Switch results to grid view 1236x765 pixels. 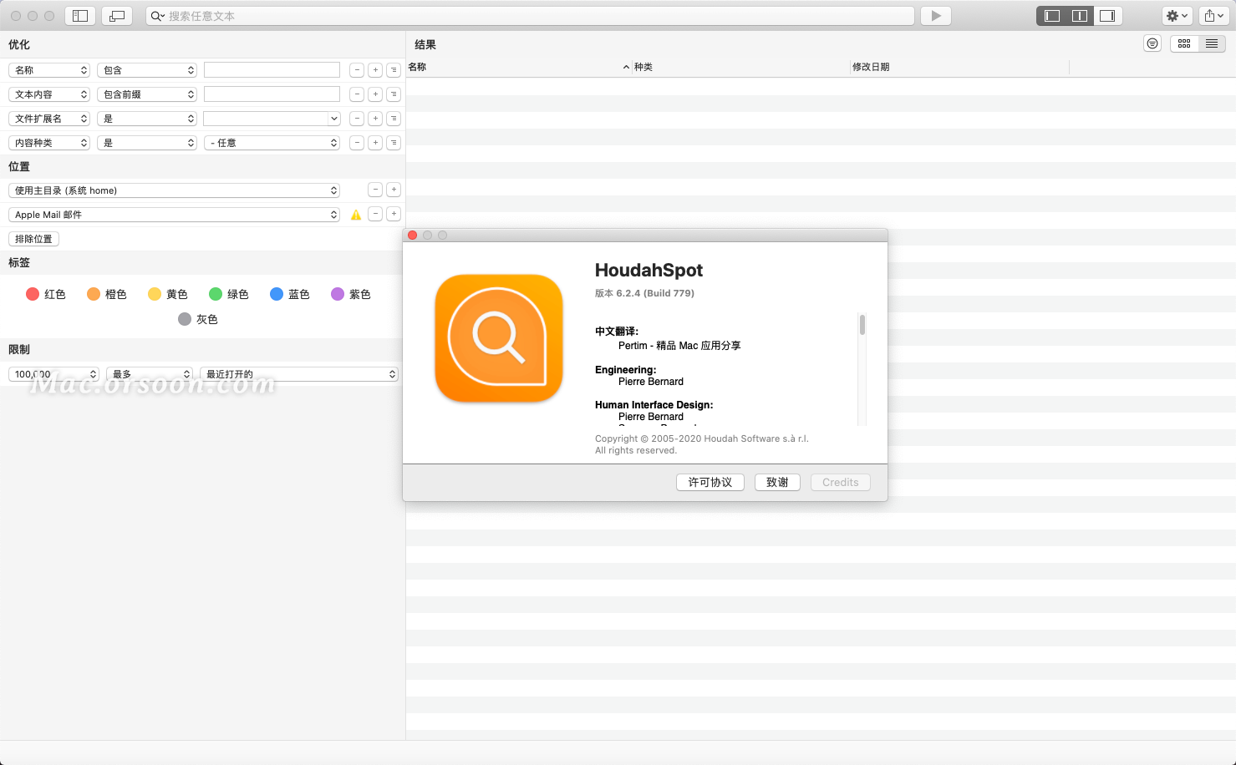pos(1184,43)
